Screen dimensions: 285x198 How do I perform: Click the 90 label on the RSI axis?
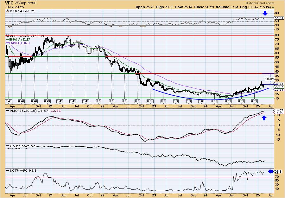point(276,13)
